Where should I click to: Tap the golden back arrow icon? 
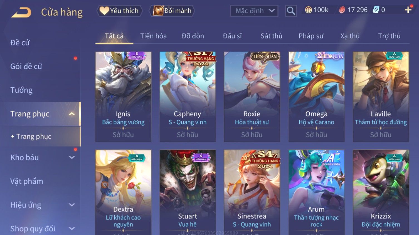21,12
